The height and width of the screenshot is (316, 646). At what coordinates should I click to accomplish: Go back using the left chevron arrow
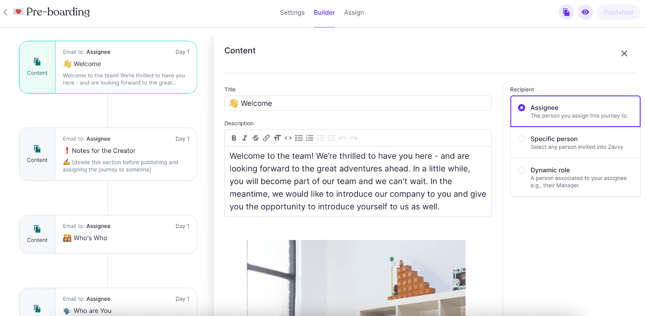click(x=6, y=12)
